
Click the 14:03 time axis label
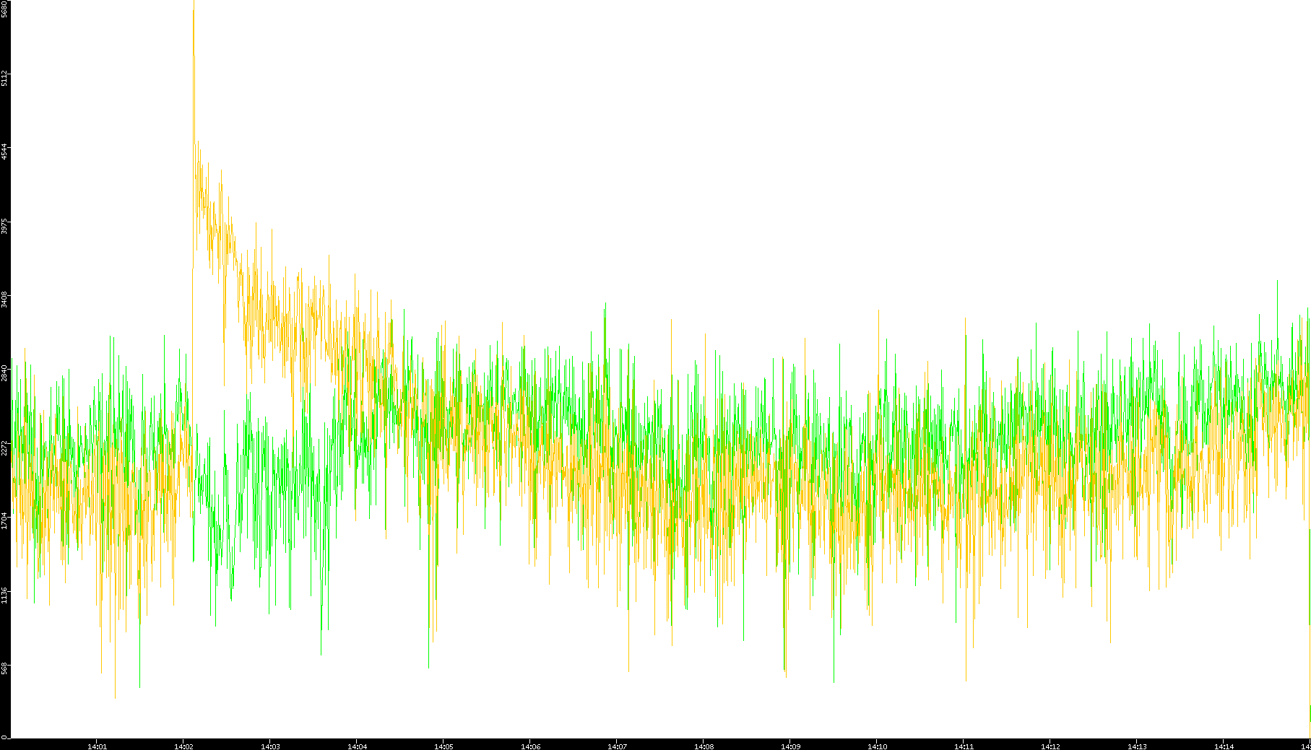click(x=270, y=746)
